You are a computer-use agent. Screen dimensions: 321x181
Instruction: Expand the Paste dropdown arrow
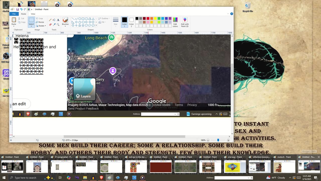pyautogui.click(x=14, y=26)
